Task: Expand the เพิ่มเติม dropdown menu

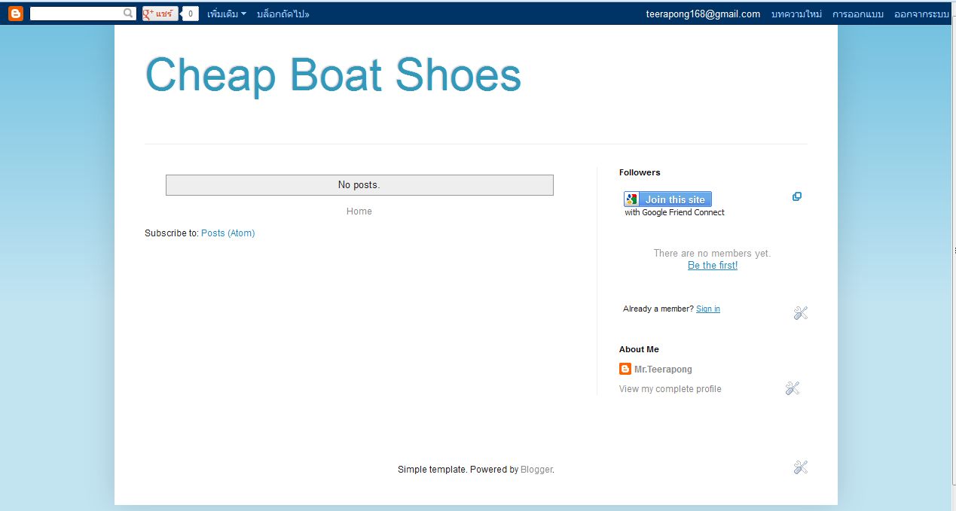Action: tap(227, 14)
